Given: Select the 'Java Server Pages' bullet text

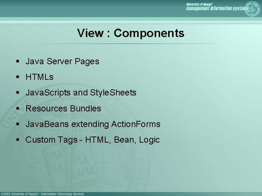Looking at the screenshot, I should click(62, 61).
